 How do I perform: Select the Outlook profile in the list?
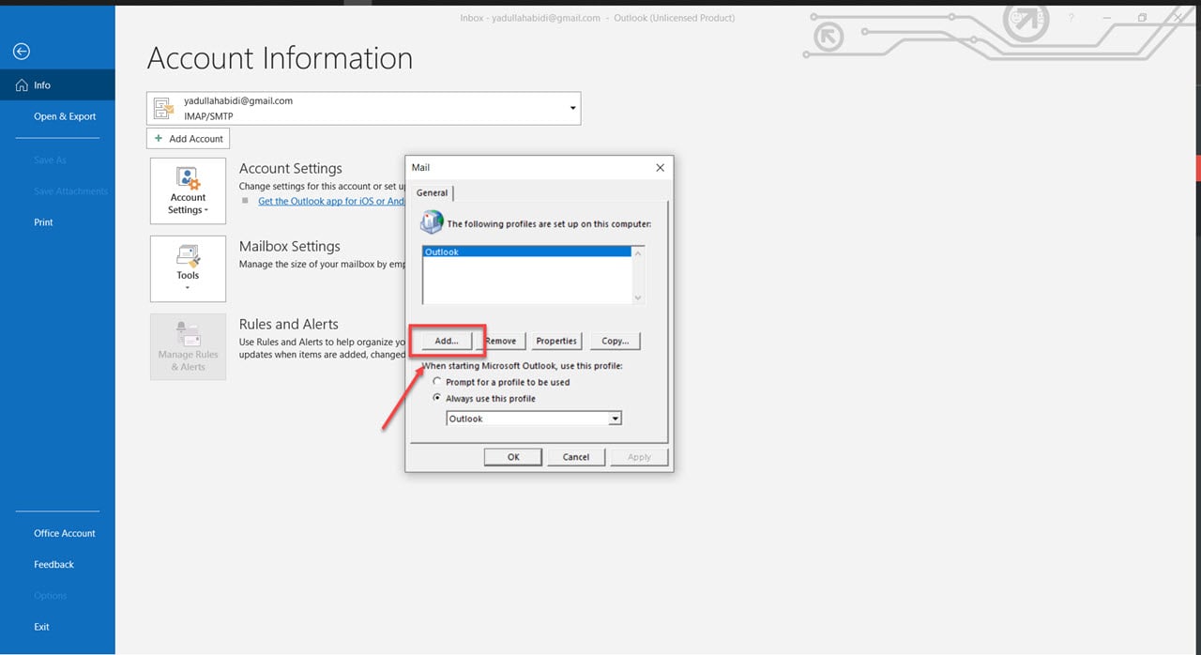click(x=526, y=252)
